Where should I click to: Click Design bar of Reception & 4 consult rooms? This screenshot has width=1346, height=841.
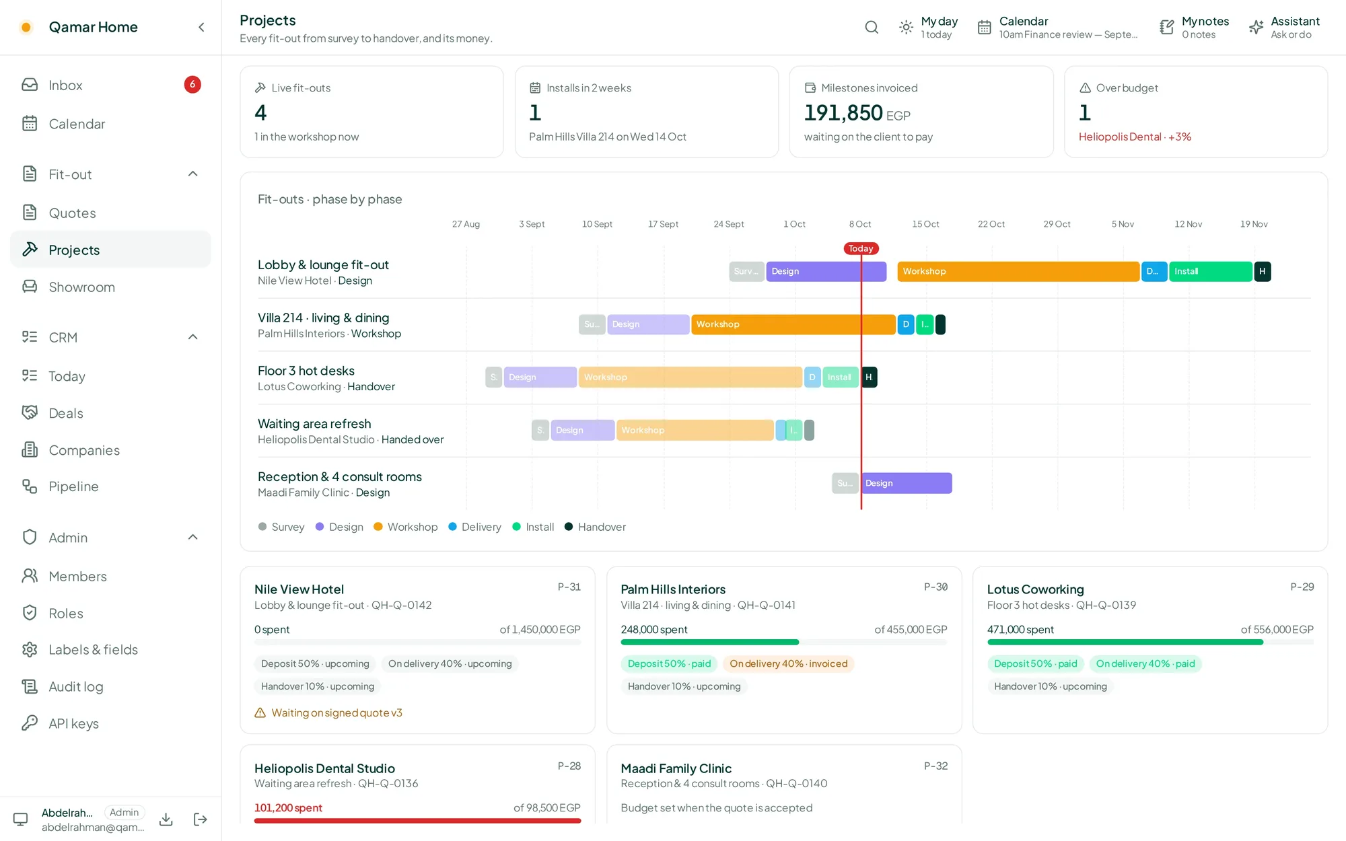click(907, 483)
